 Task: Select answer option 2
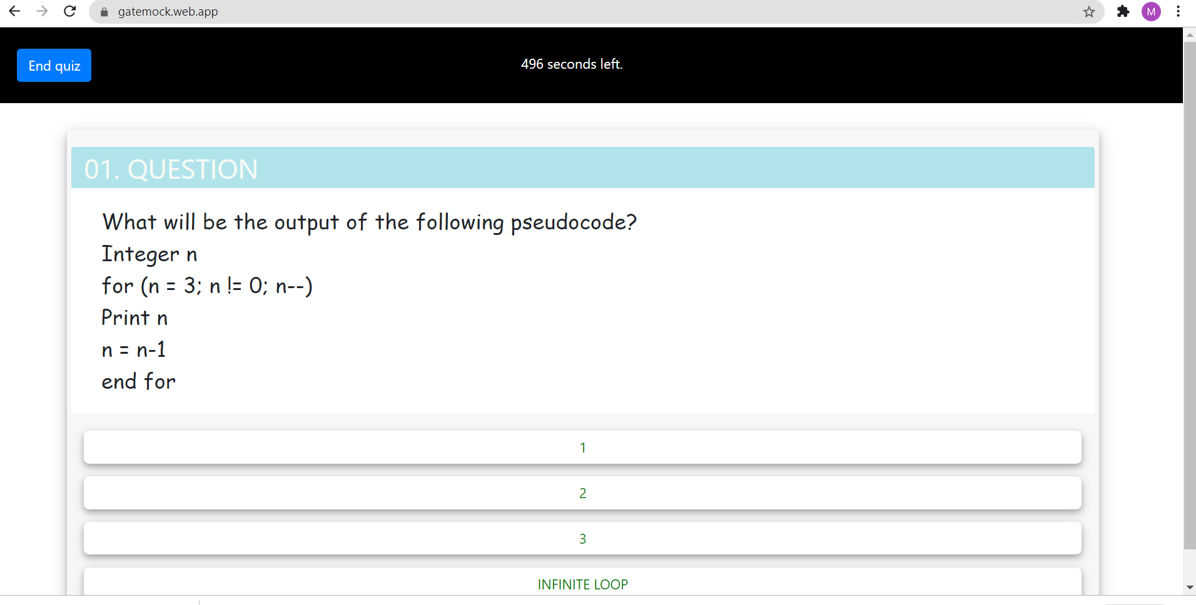click(582, 493)
